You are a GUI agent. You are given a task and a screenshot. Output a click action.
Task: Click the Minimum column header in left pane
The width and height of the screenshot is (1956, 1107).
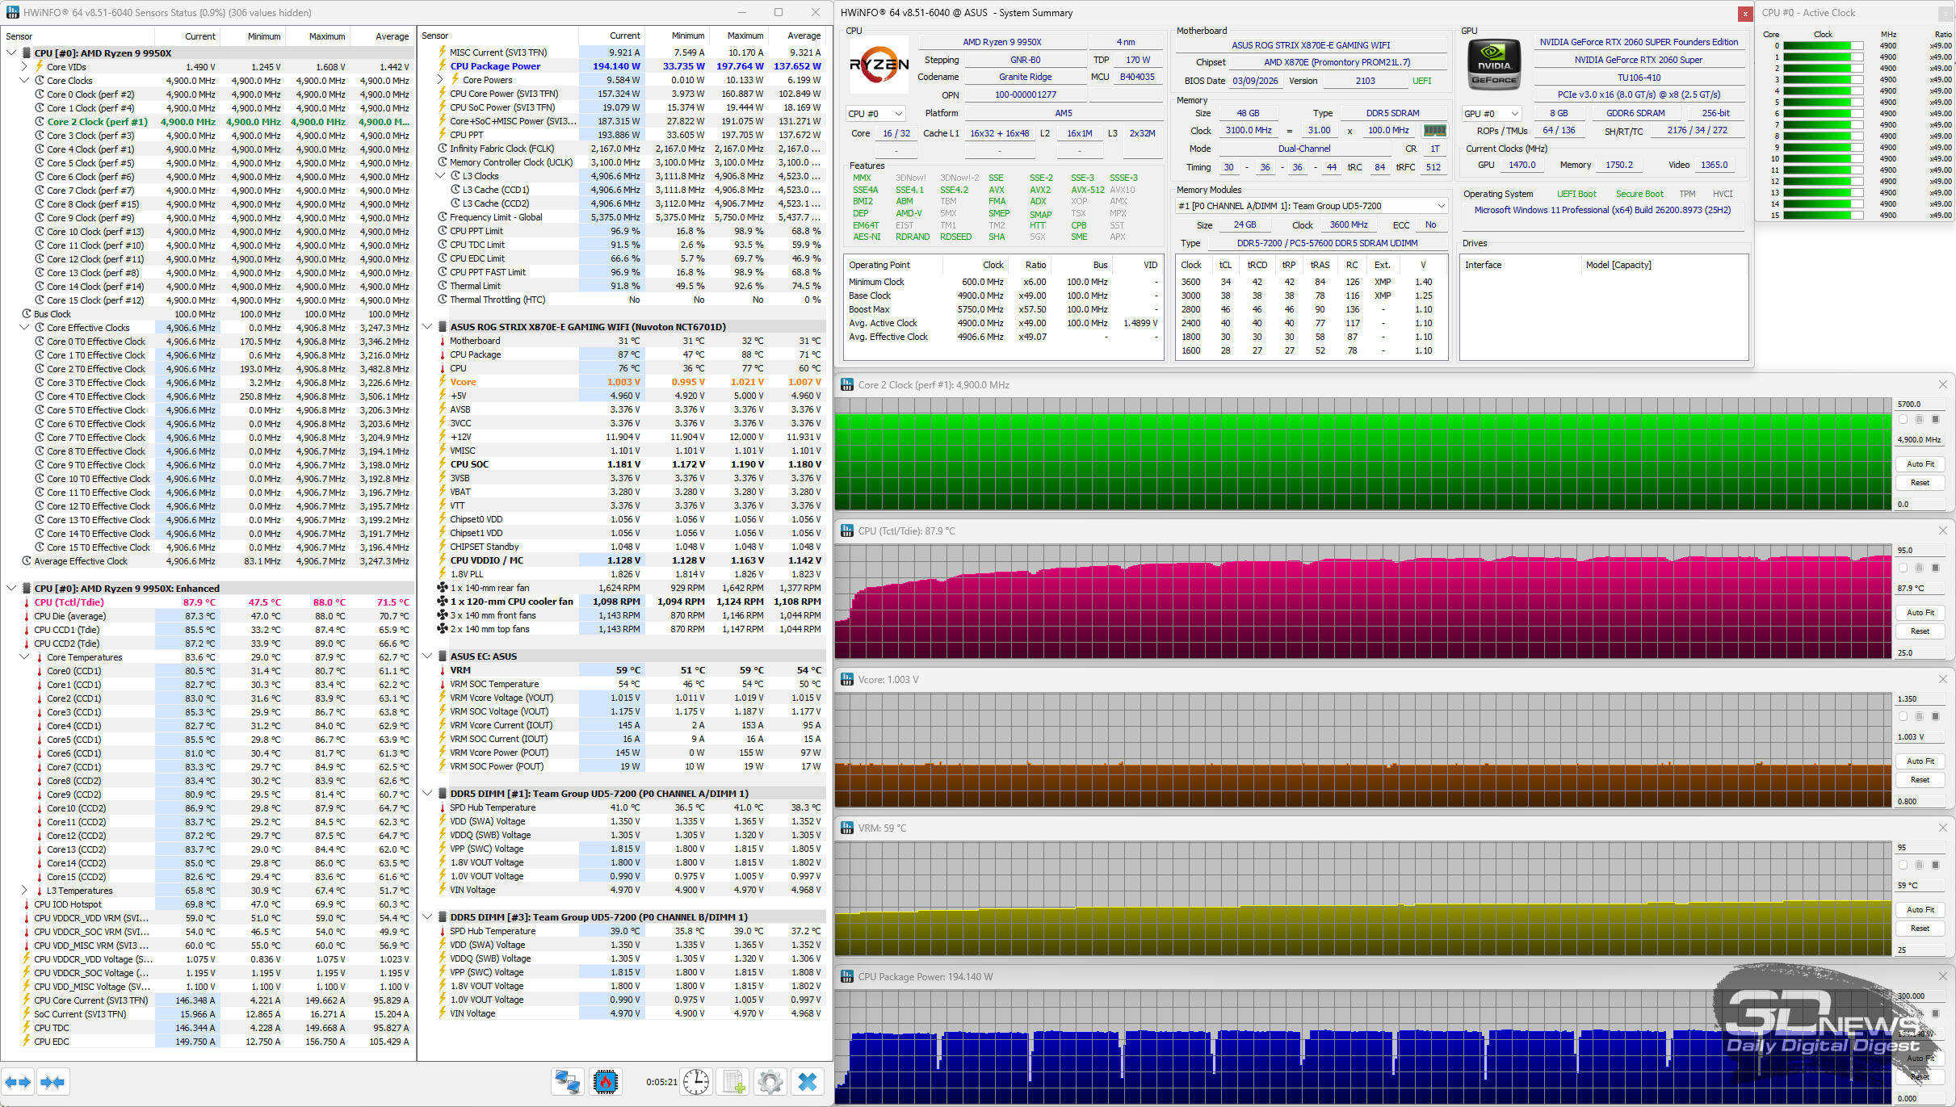(252, 36)
